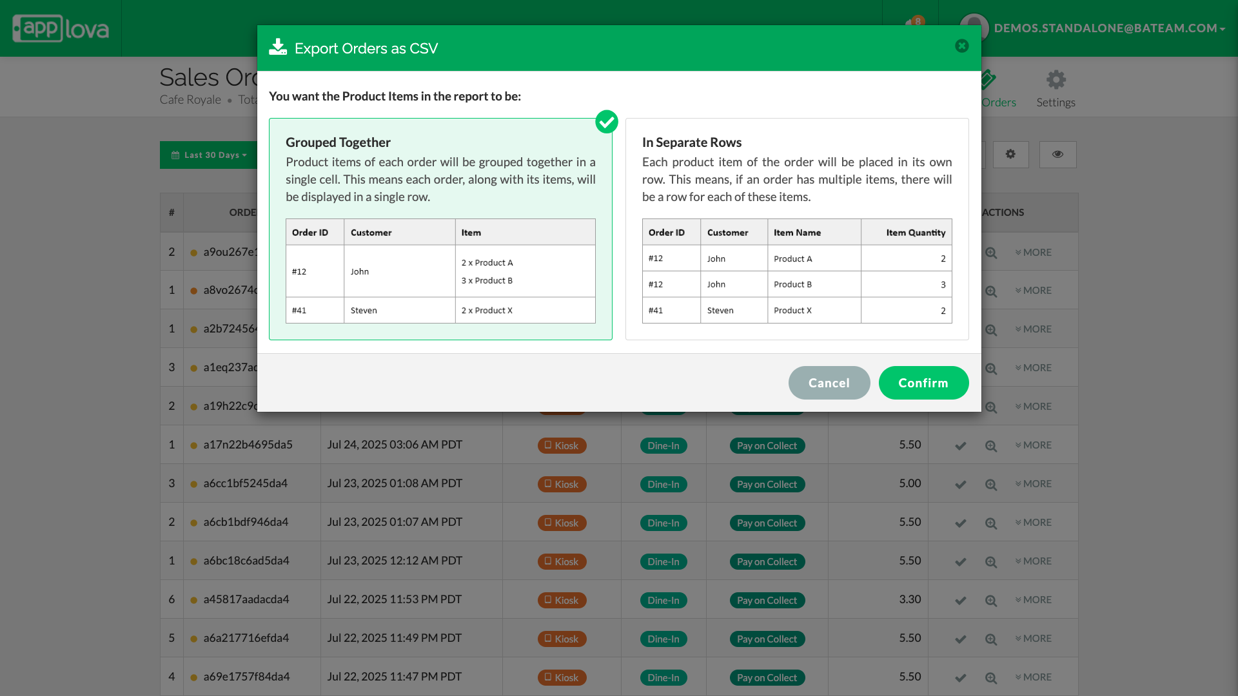
Task: Toggle the eye visibility button
Action: click(1057, 155)
